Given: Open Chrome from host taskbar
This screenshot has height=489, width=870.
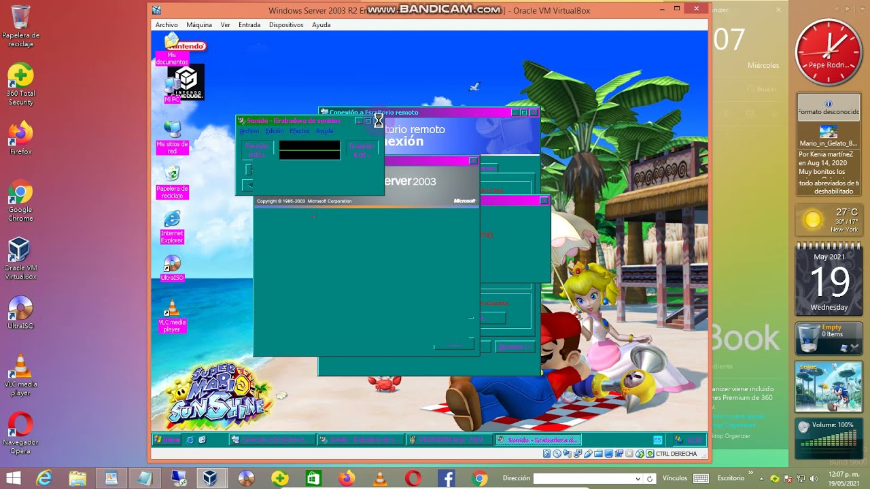Looking at the screenshot, I should 479,478.
